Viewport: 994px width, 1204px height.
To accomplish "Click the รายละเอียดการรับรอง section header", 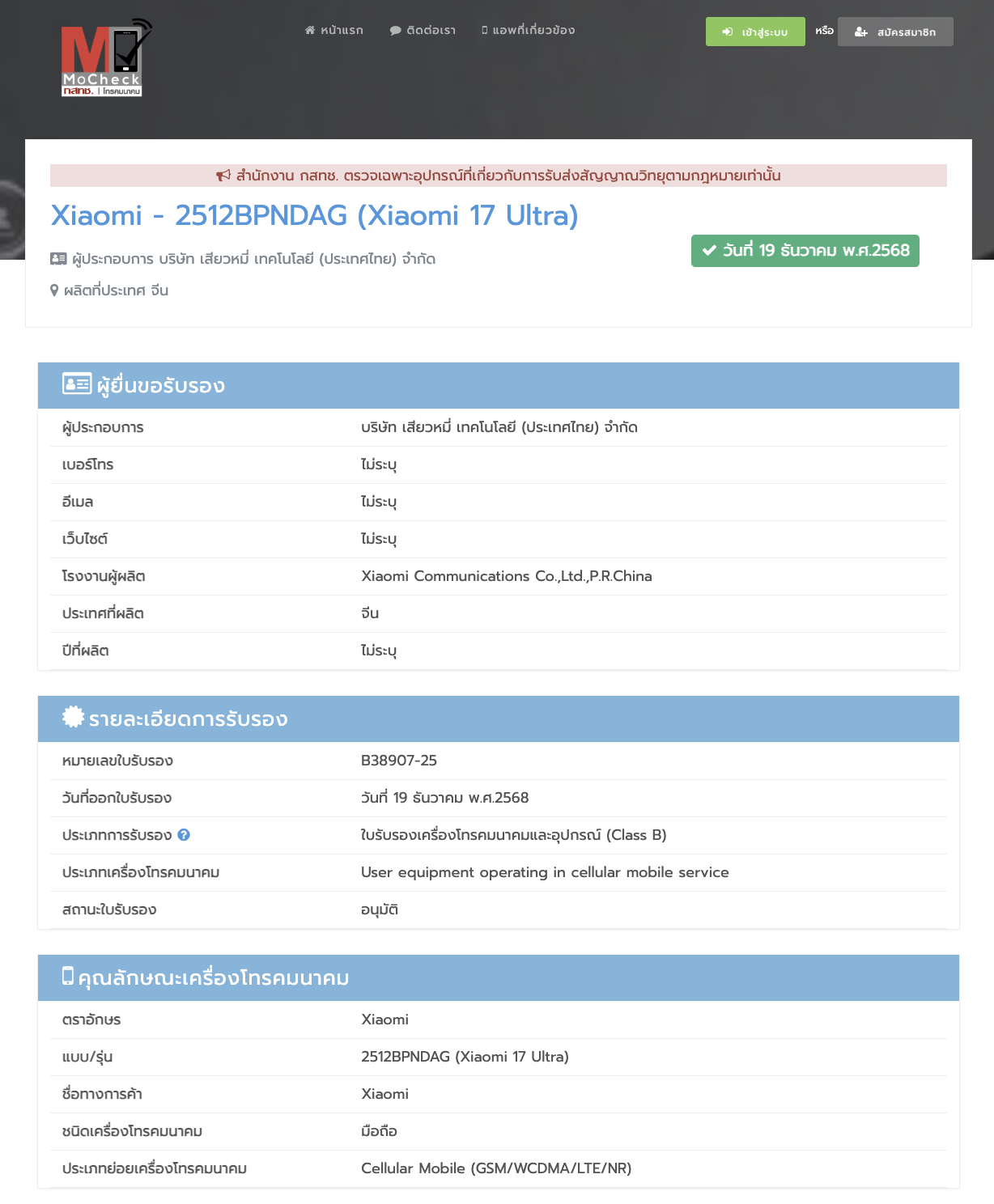I will 189,719.
